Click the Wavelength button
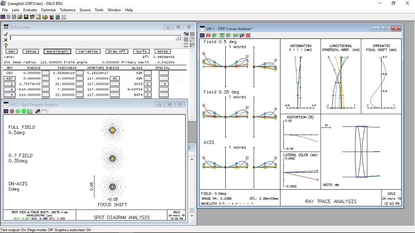The height and width of the screenshot is (233, 415). 57,51
